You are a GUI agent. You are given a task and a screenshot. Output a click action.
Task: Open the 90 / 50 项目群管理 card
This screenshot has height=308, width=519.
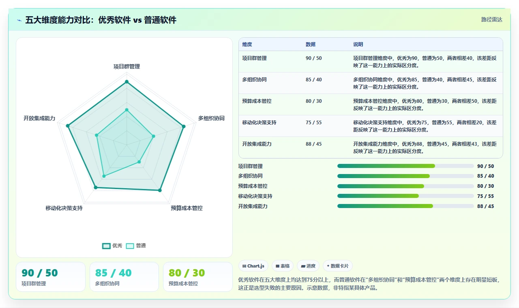[51, 277]
